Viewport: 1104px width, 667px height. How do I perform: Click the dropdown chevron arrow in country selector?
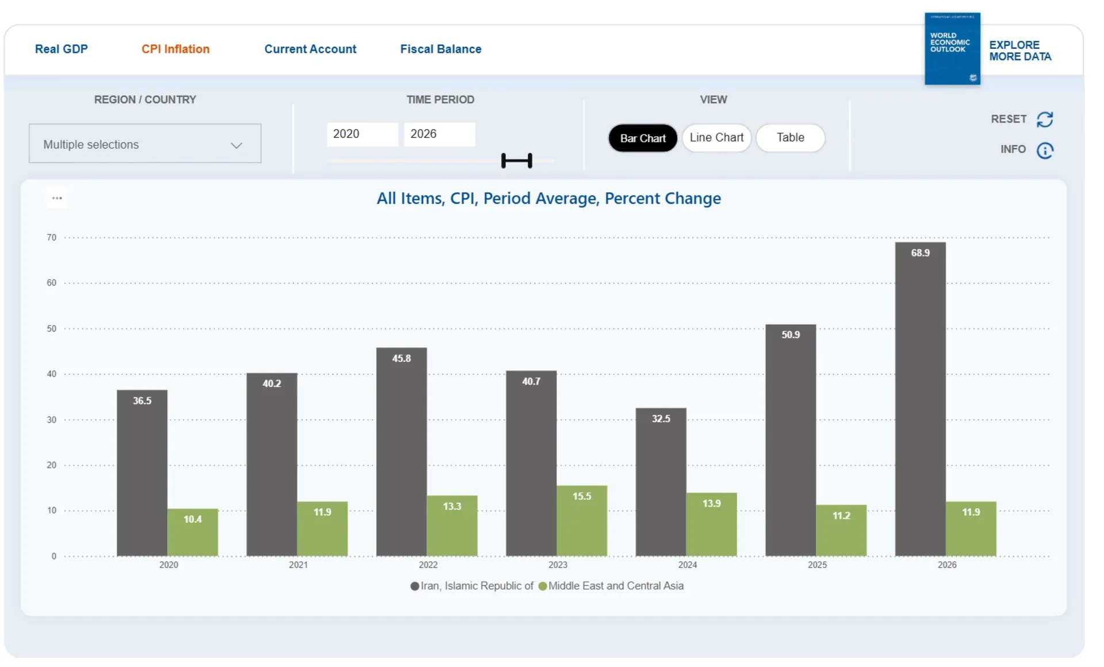pyautogui.click(x=236, y=145)
